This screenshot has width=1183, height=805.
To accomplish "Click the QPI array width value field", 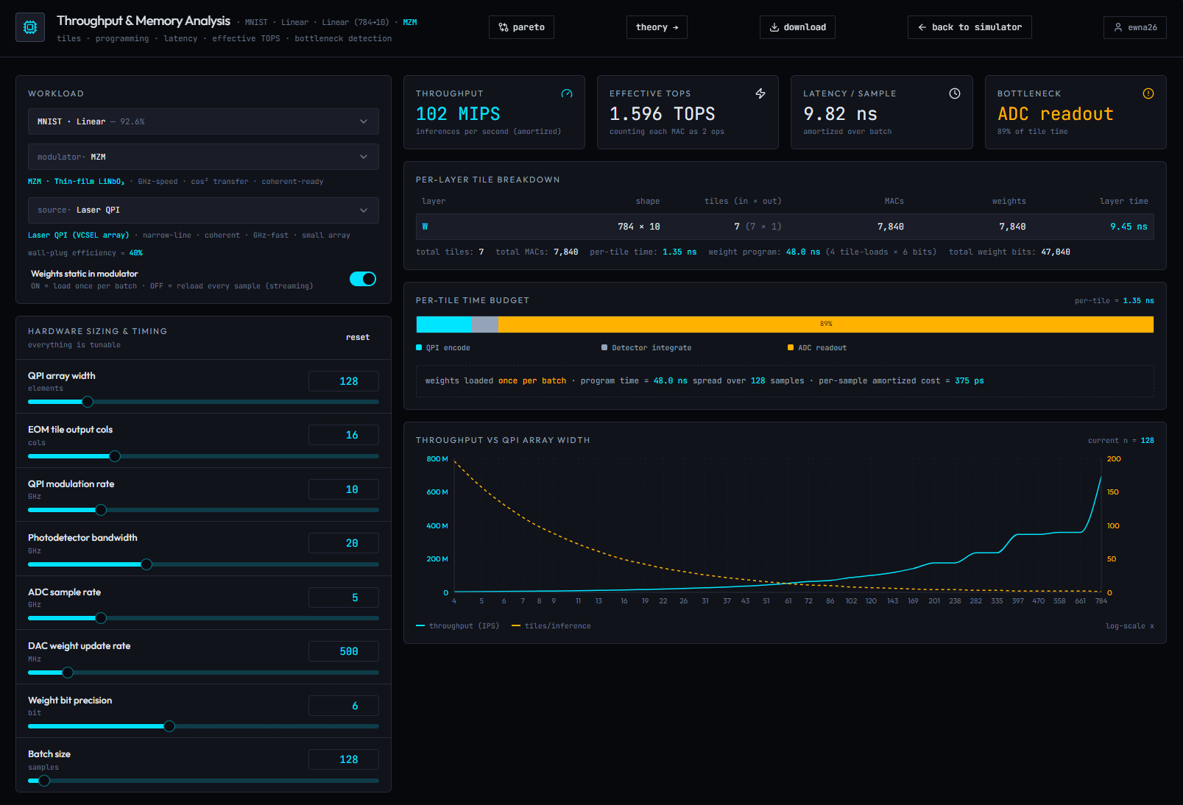I will 344,381.
